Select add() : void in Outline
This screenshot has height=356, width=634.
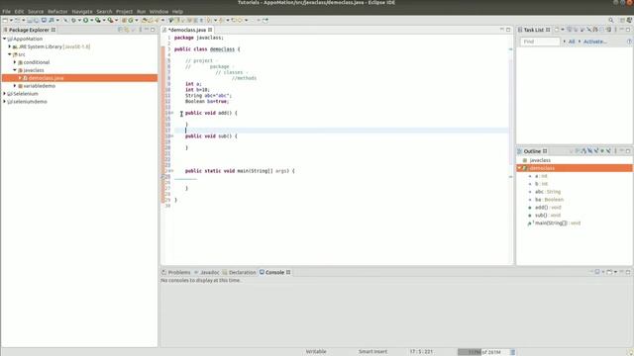(548, 207)
